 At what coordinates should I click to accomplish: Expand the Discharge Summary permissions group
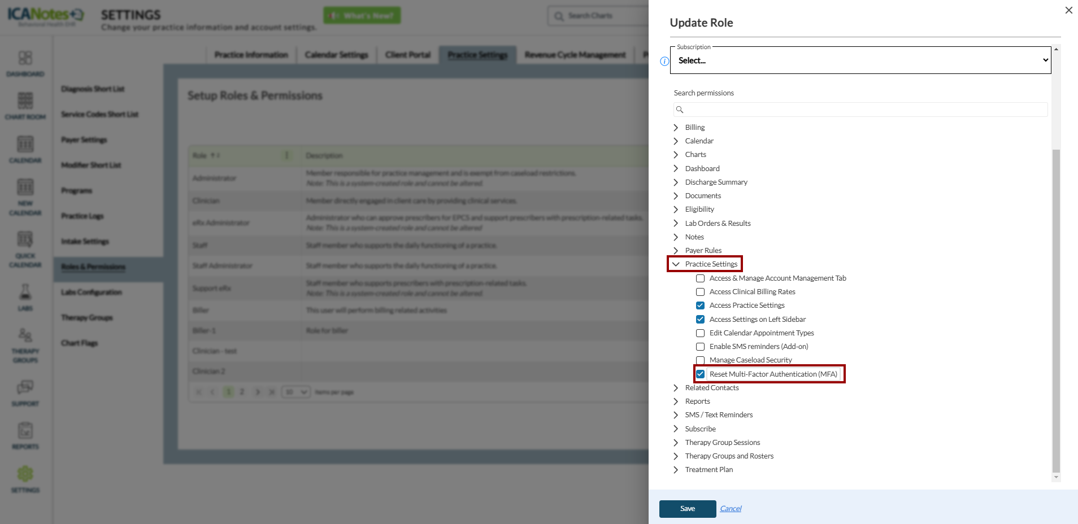[x=676, y=182]
